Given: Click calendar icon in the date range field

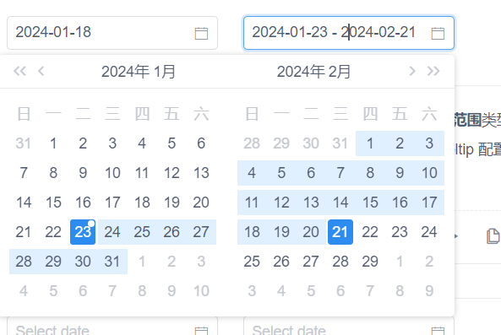Looking at the screenshot, I should click(438, 33).
